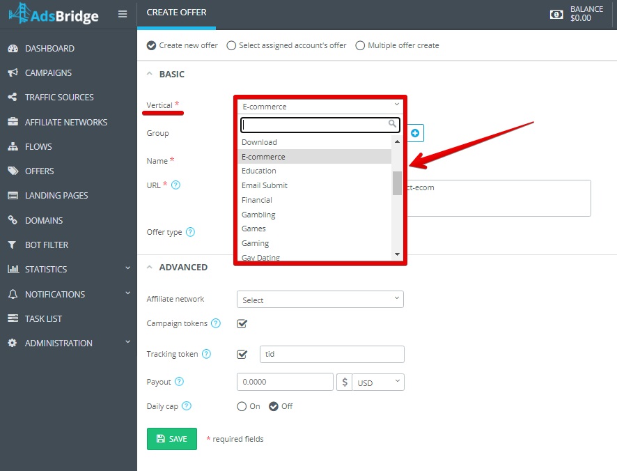Click the Payout help question icon
Screen dimensions: 617x471
[x=179, y=382]
